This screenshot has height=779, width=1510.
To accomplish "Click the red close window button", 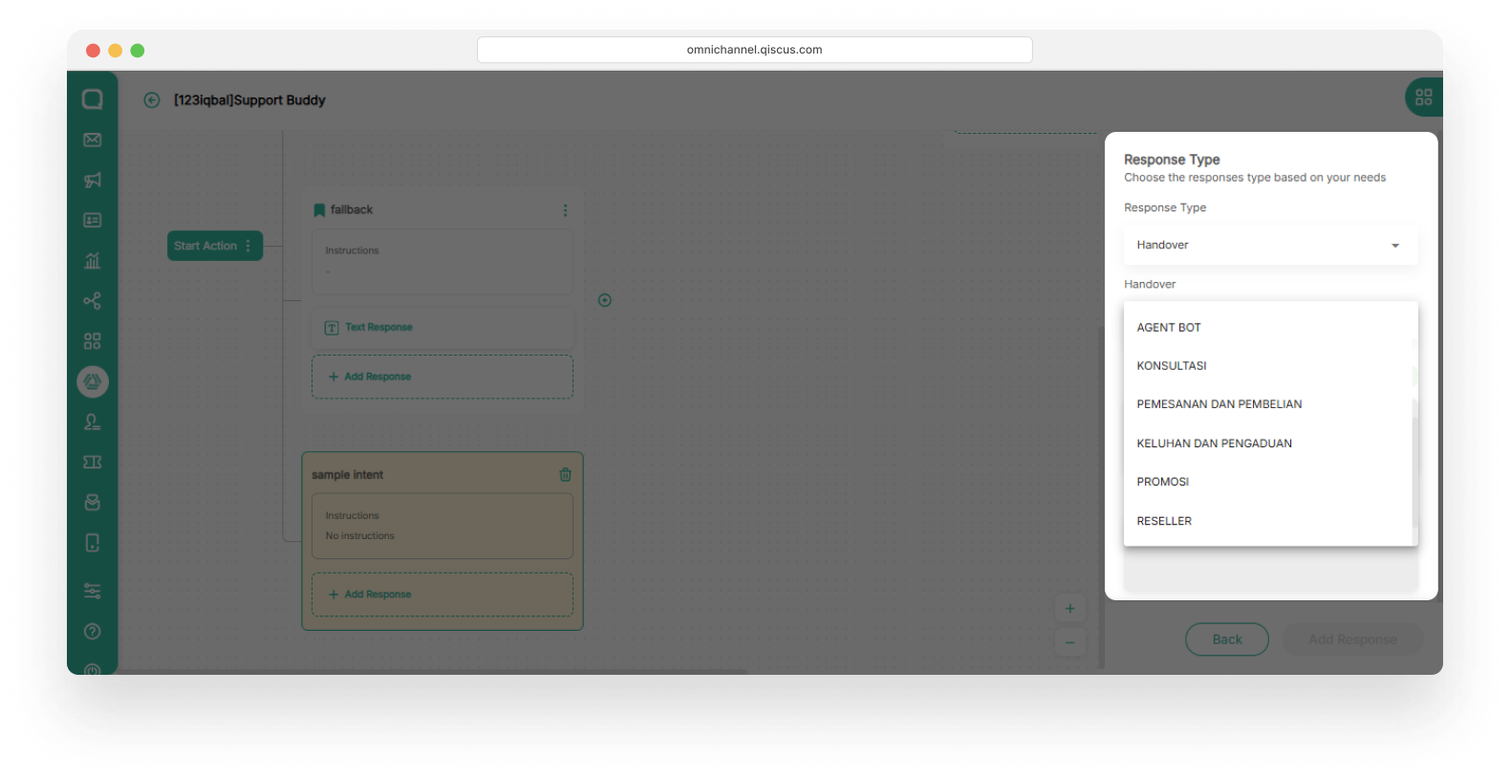I will point(93,51).
